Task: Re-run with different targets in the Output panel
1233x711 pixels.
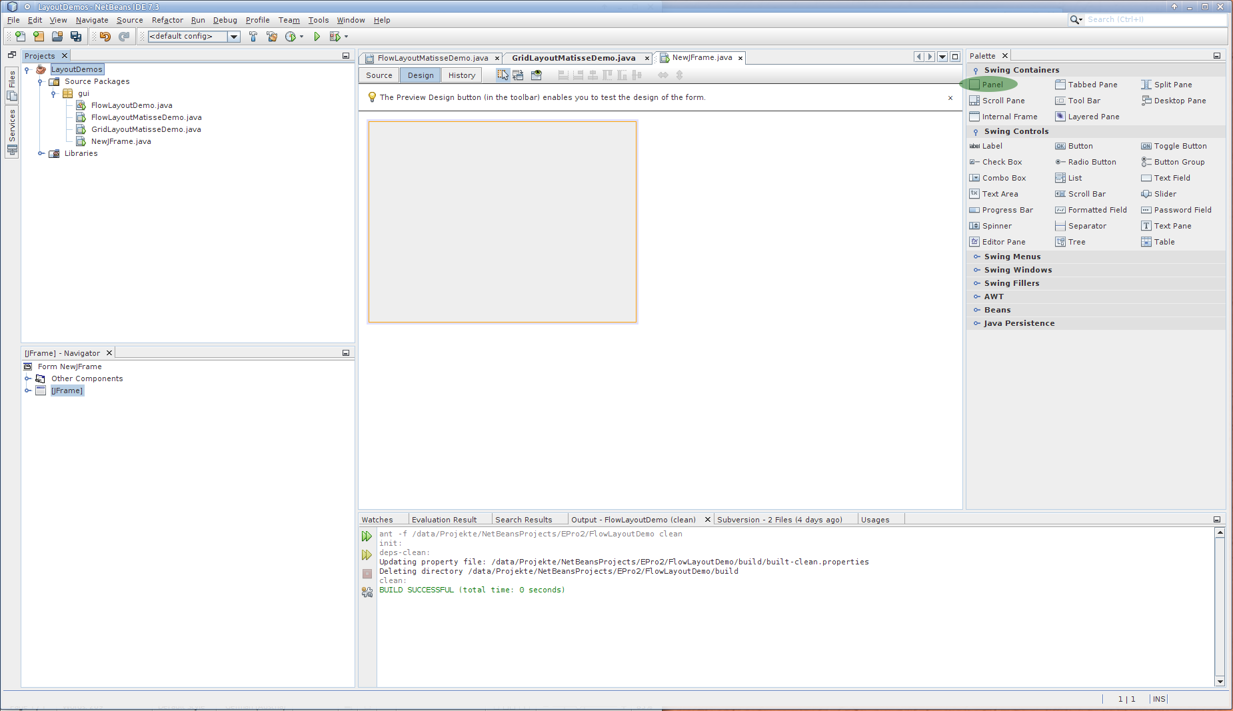Action: [x=367, y=555]
